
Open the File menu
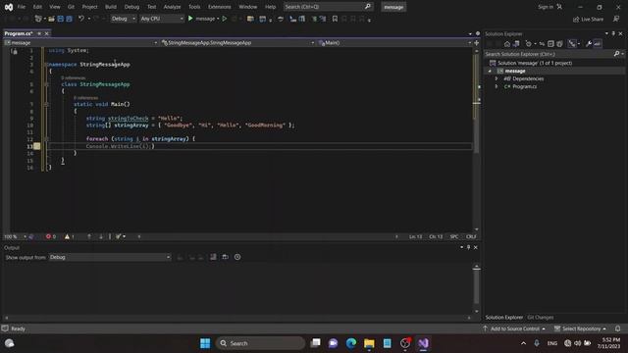(22, 7)
